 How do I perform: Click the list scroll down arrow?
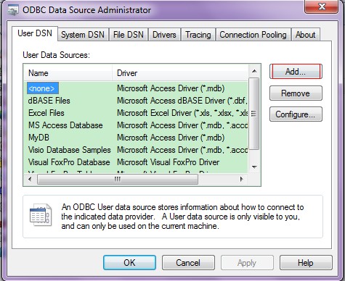(254, 167)
